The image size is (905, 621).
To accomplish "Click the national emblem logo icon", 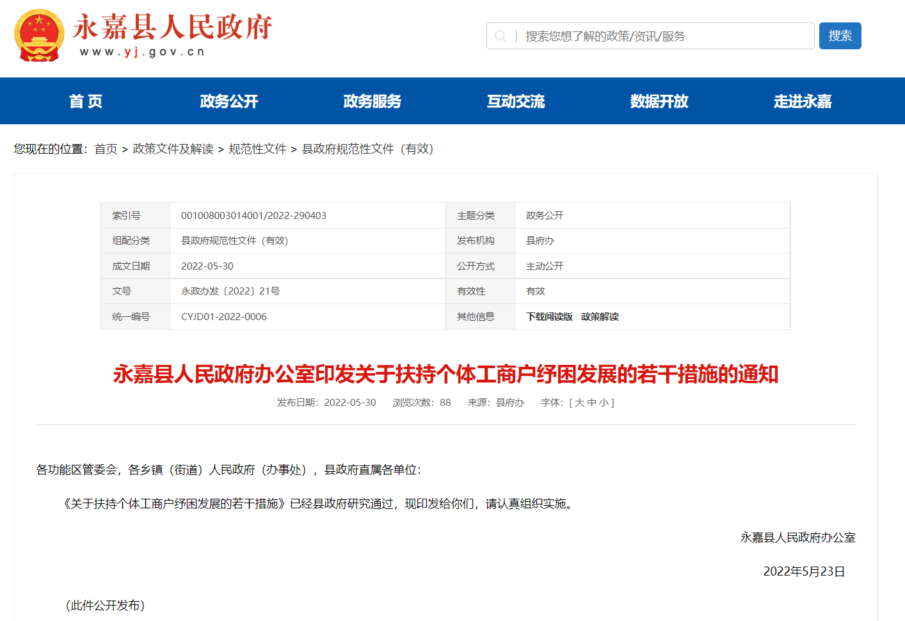I will point(39,36).
